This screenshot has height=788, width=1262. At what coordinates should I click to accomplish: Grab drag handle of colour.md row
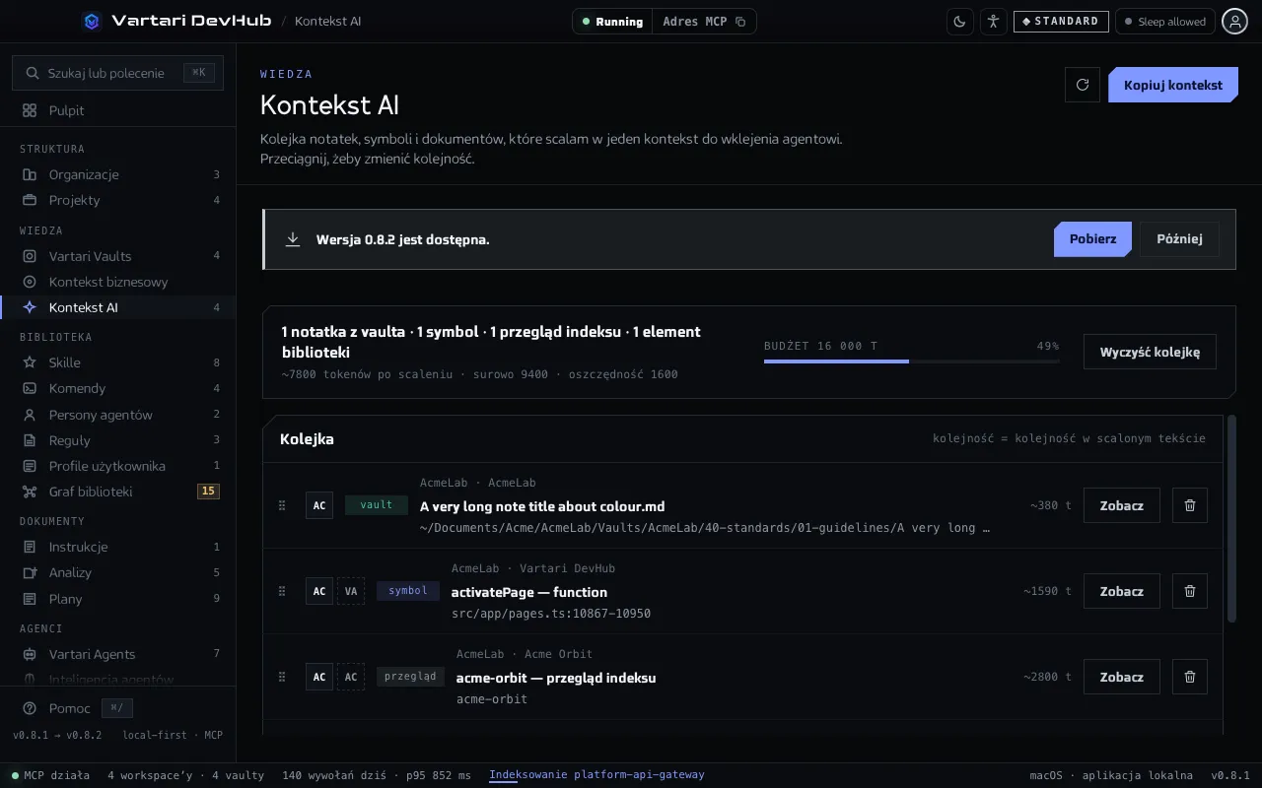282,505
